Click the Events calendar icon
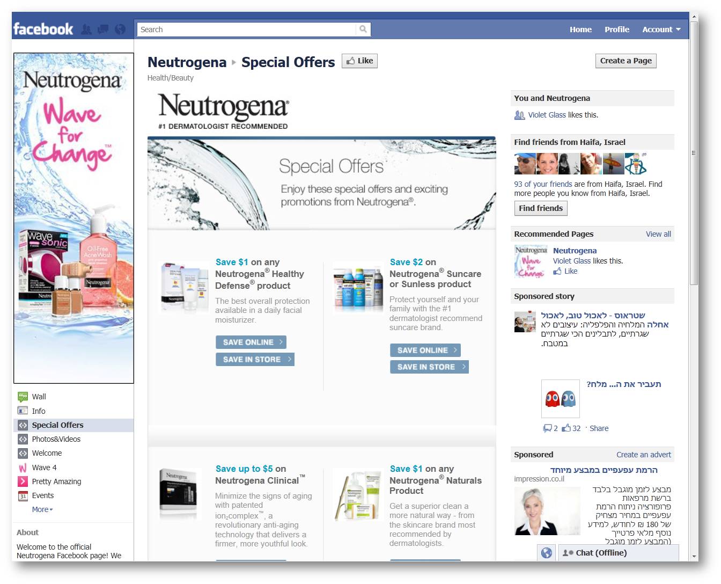The image size is (721, 584). (x=23, y=495)
